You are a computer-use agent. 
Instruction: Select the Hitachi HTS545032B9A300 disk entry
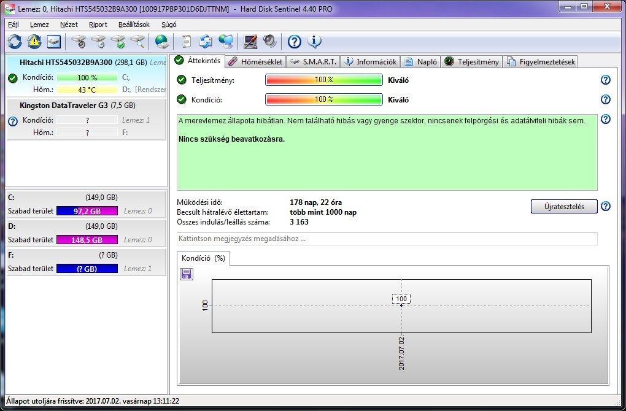point(87,76)
